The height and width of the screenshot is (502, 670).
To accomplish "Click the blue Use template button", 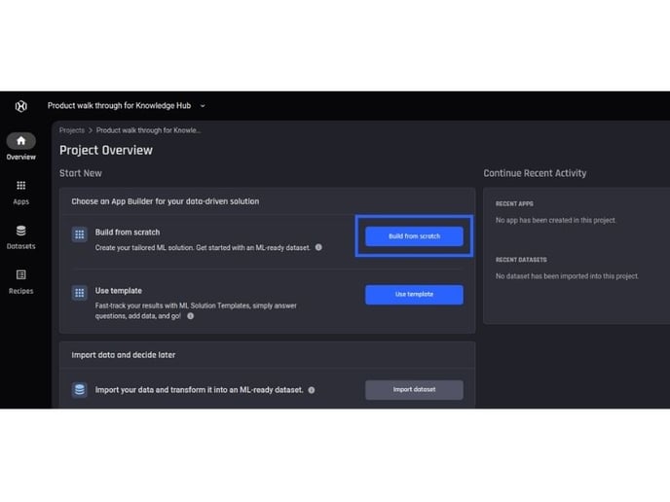I will [x=414, y=295].
